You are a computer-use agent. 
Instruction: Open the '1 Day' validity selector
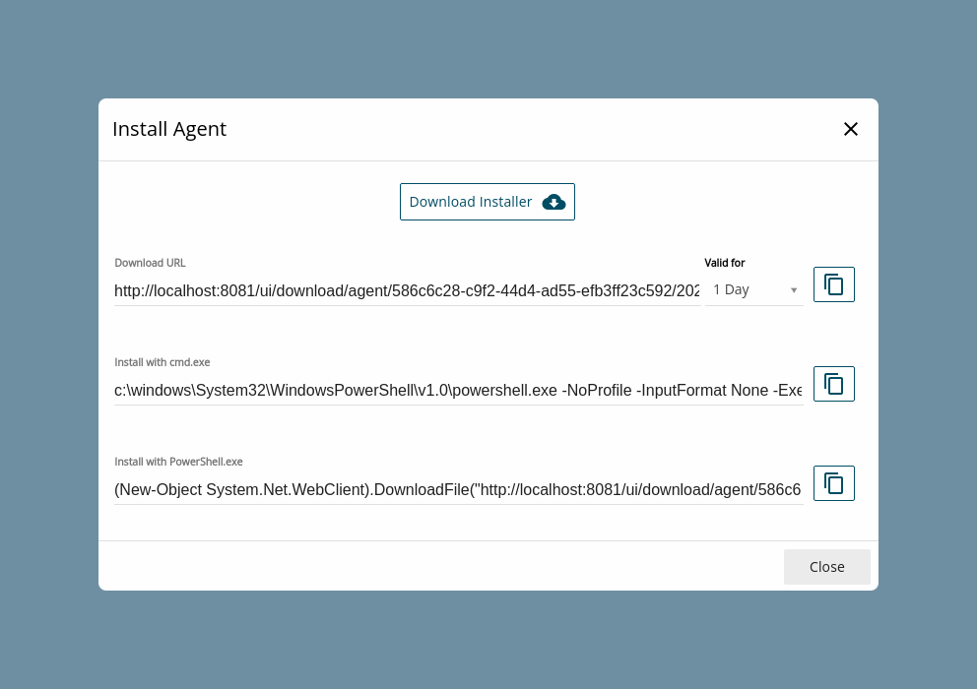coord(754,290)
